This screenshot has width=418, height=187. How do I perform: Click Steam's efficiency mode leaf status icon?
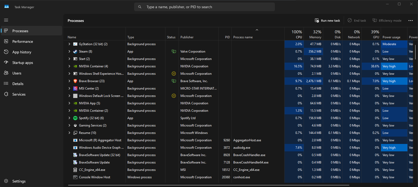pyautogui.click(x=174, y=52)
